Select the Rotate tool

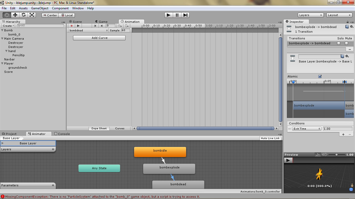click(23, 15)
